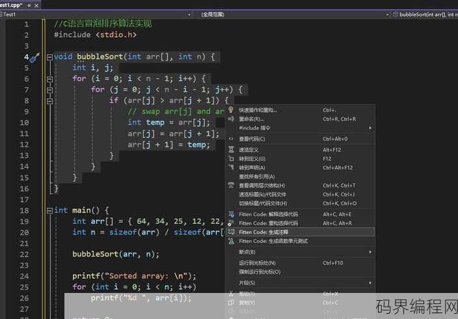This screenshot has height=319, width=458.
Task: Expand the #include 指令 submenu
Action: 300,128
